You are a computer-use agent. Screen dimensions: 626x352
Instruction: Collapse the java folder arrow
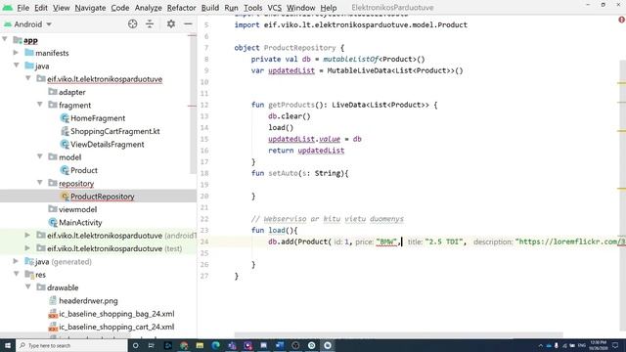pos(17,66)
